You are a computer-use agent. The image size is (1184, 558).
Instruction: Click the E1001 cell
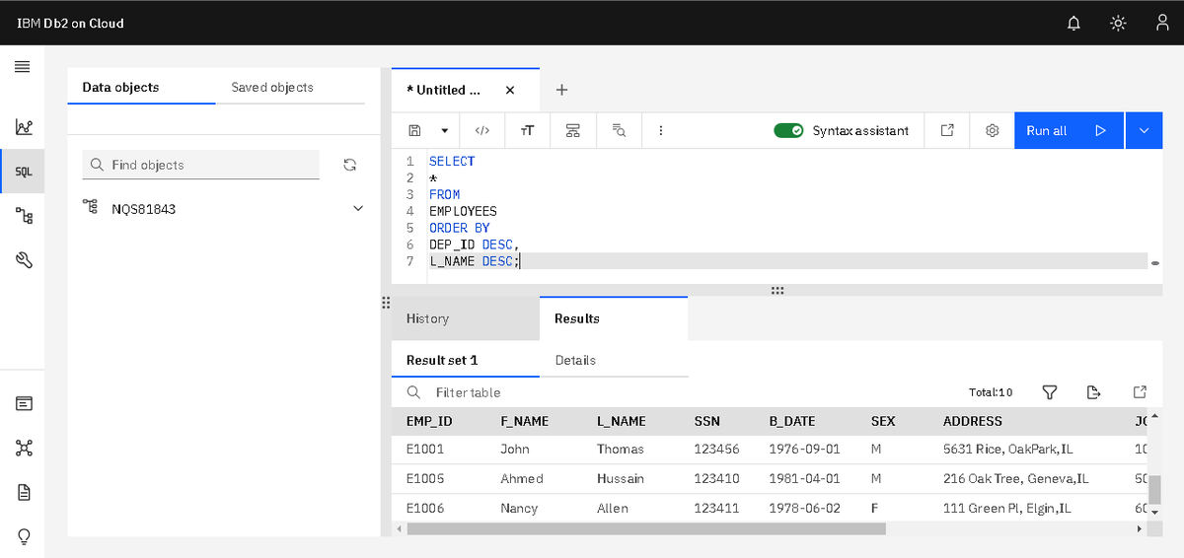coord(425,449)
